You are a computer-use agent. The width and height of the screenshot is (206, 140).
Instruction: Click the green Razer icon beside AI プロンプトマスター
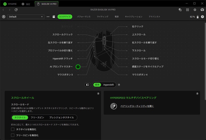(78, 67)
